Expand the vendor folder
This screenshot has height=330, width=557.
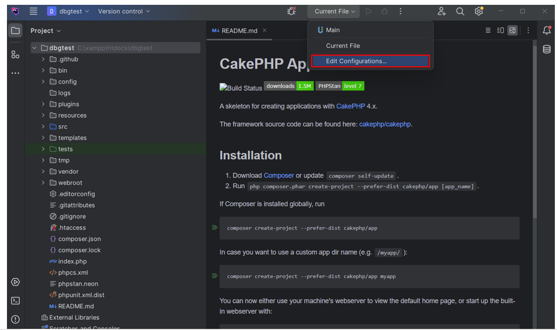point(43,171)
